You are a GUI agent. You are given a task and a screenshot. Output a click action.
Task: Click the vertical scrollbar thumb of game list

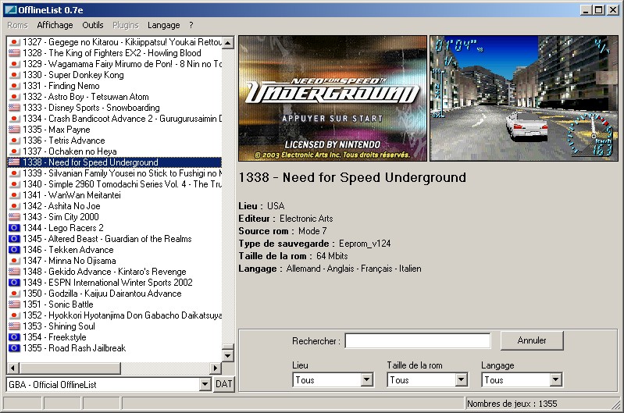click(x=228, y=347)
